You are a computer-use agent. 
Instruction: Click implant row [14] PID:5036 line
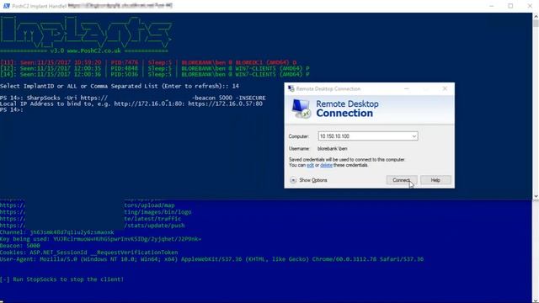click(x=154, y=74)
